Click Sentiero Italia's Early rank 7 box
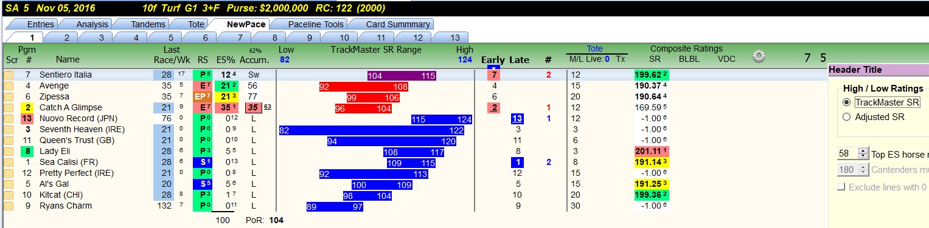This screenshot has width=929, height=228. (x=495, y=75)
